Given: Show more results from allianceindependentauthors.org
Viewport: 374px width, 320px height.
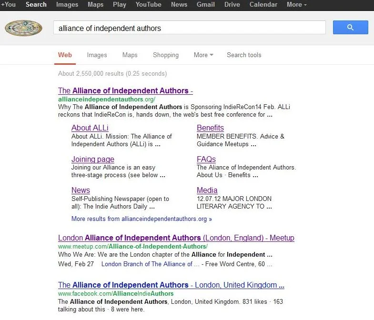Looking at the screenshot, I should pyautogui.click(x=142, y=219).
